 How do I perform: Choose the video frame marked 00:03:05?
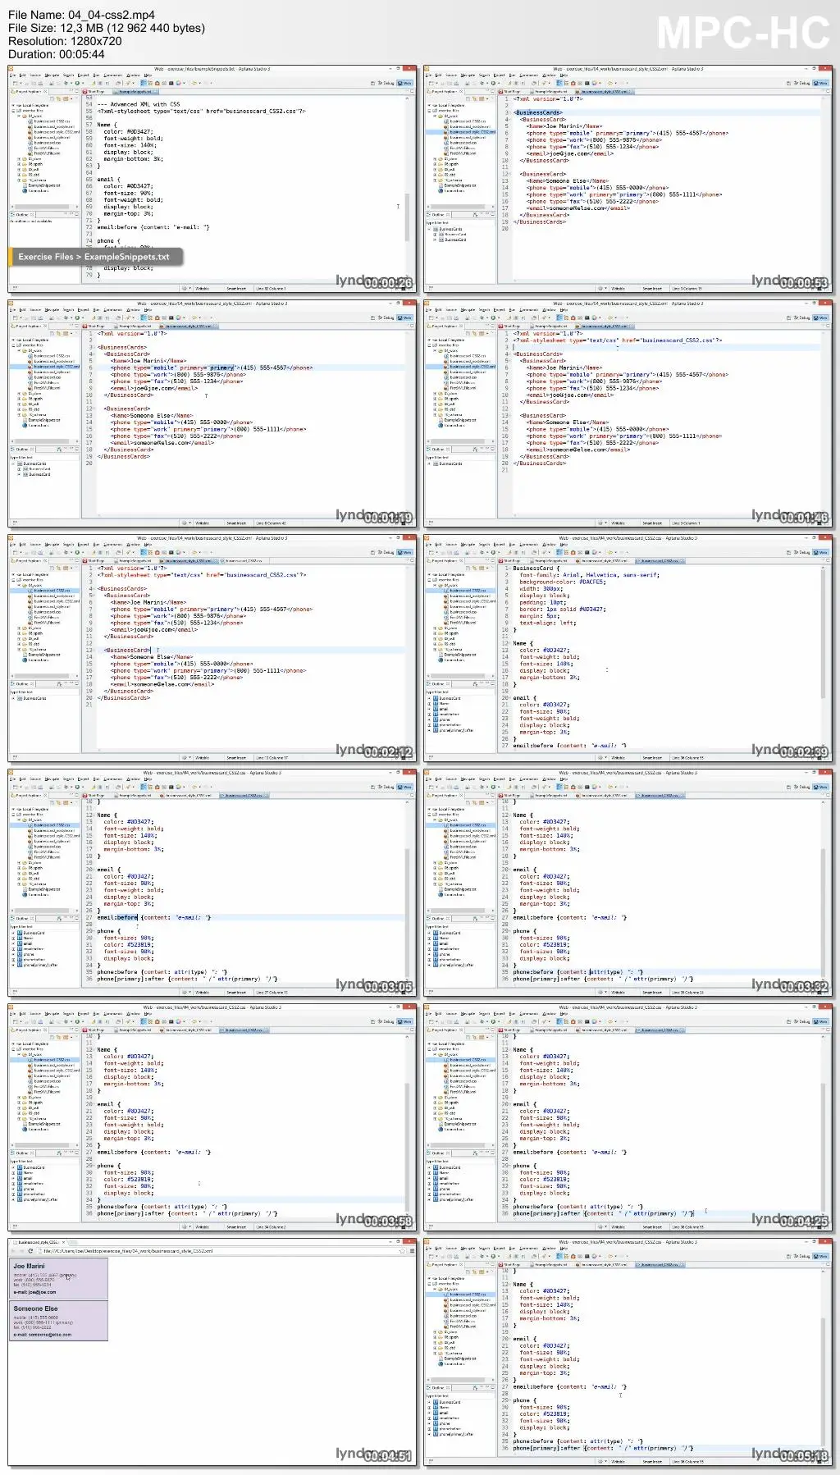click(x=212, y=883)
